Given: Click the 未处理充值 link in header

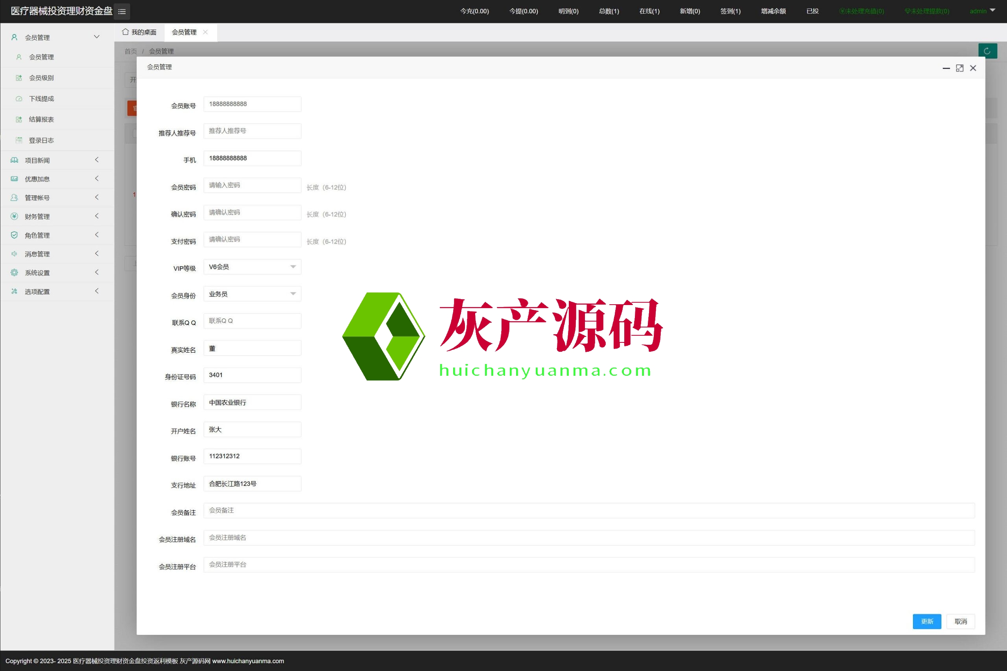Looking at the screenshot, I should coord(861,11).
